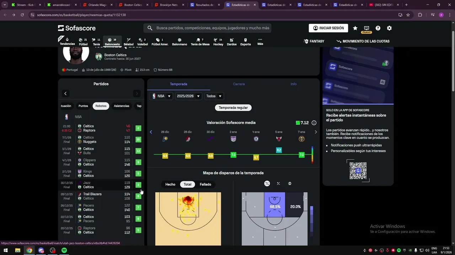Open MOVIMIENTO DE LAS CUOTAS link
Screen dimensions: 455x255
363,41
